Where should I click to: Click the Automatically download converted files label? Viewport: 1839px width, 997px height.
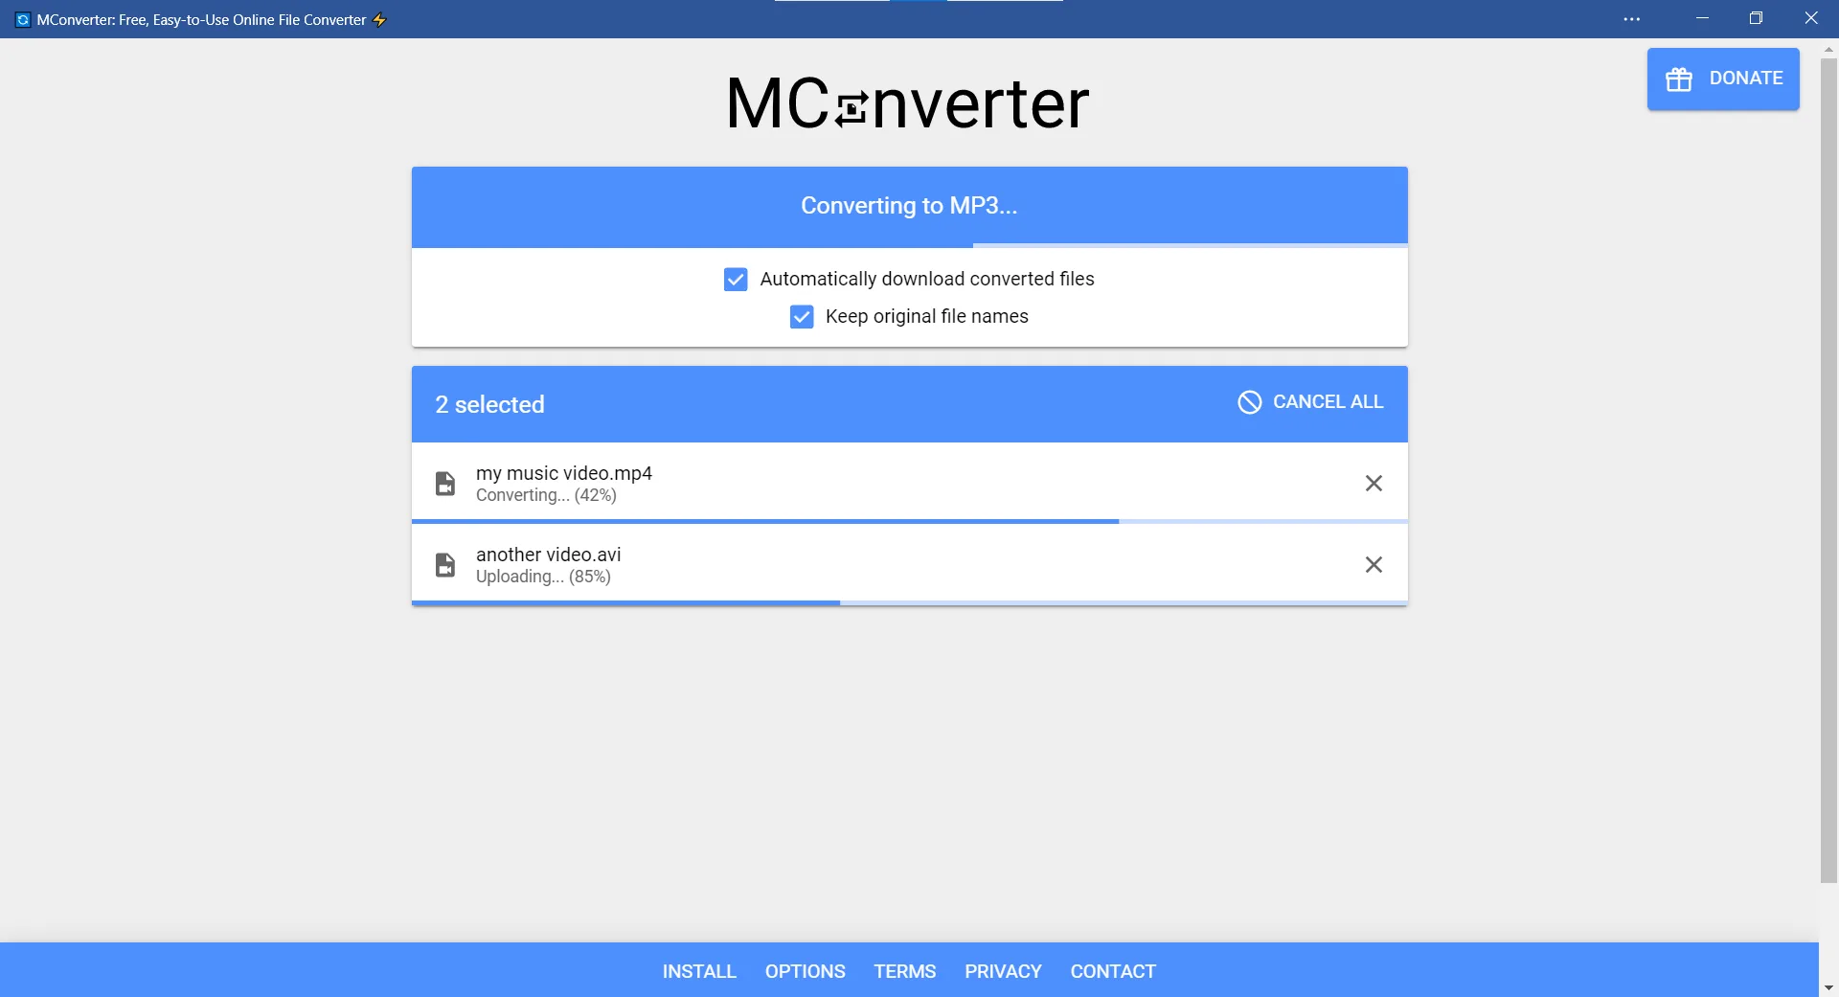pyautogui.click(x=927, y=279)
